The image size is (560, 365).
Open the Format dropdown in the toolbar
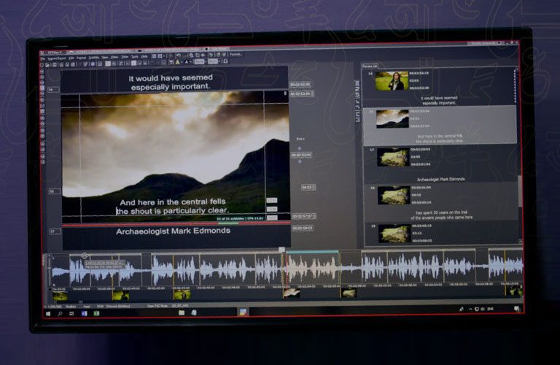pos(234,54)
